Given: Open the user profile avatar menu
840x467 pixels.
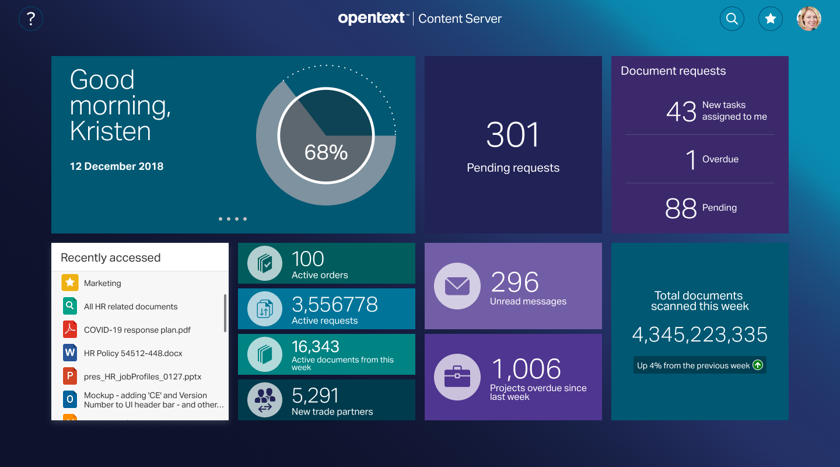Looking at the screenshot, I should pyautogui.click(x=810, y=19).
